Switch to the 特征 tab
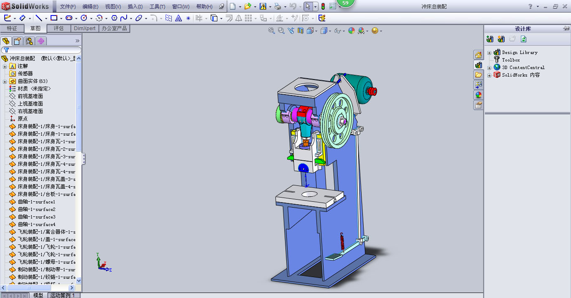The height and width of the screenshot is (298, 571). [x=12, y=28]
